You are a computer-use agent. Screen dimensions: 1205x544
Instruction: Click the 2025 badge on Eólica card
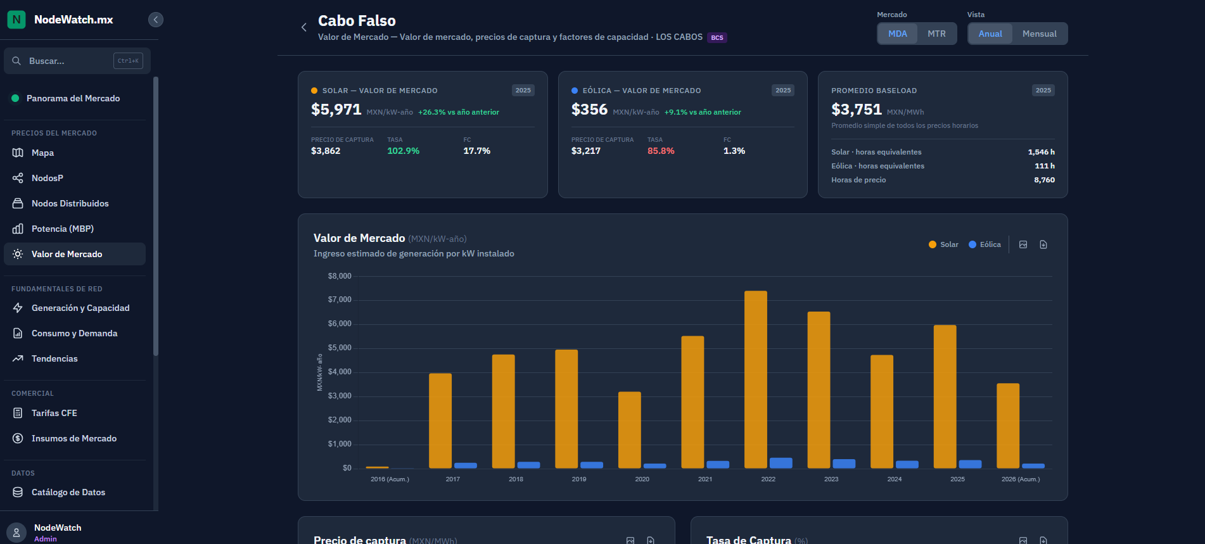click(783, 91)
